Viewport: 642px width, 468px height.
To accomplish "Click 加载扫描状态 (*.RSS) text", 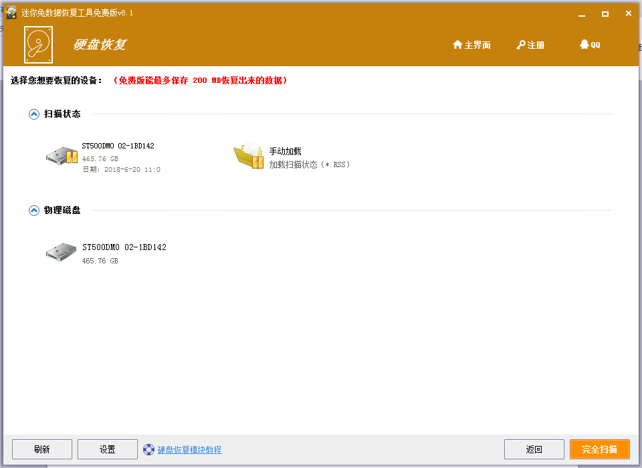I will pyautogui.click(x=310, y=164).
